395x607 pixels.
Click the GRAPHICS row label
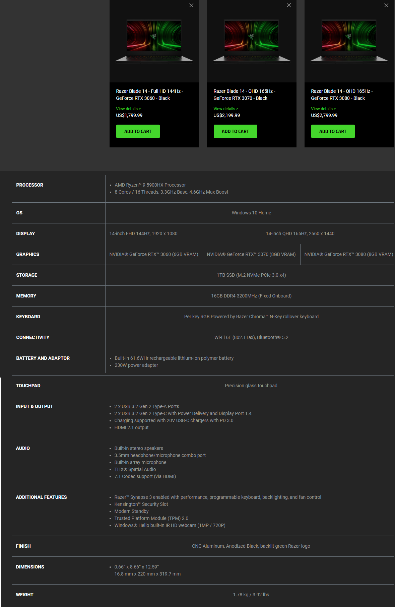click(27, 254)
